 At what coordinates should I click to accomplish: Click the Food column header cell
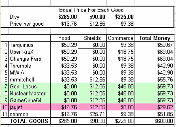point(64,38)
